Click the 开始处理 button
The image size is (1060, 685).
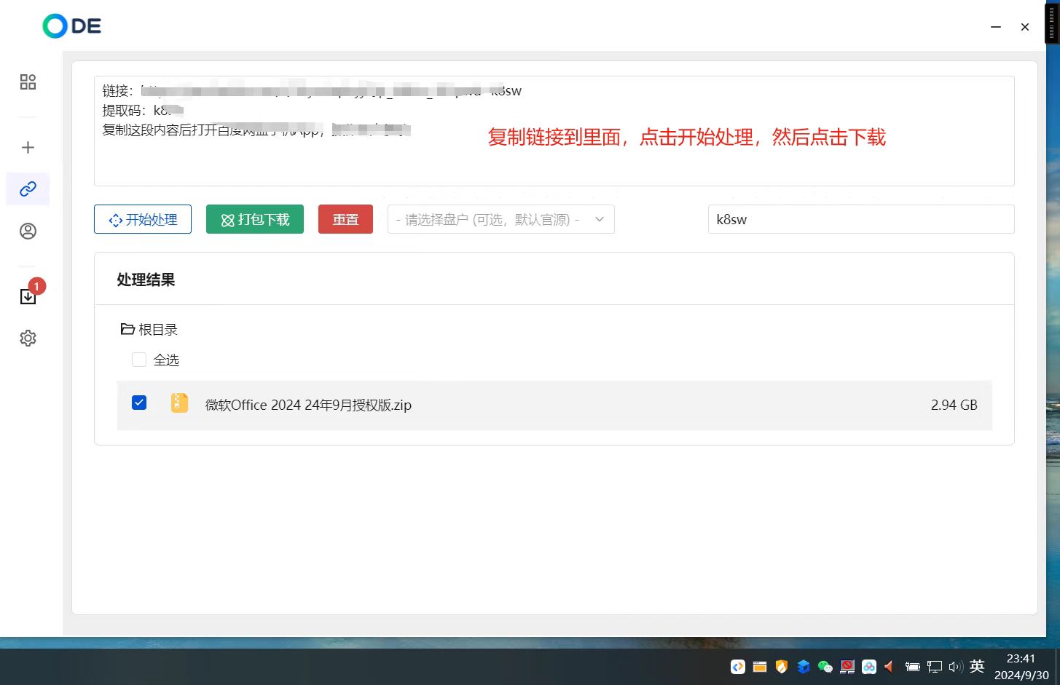click(143, 219)
